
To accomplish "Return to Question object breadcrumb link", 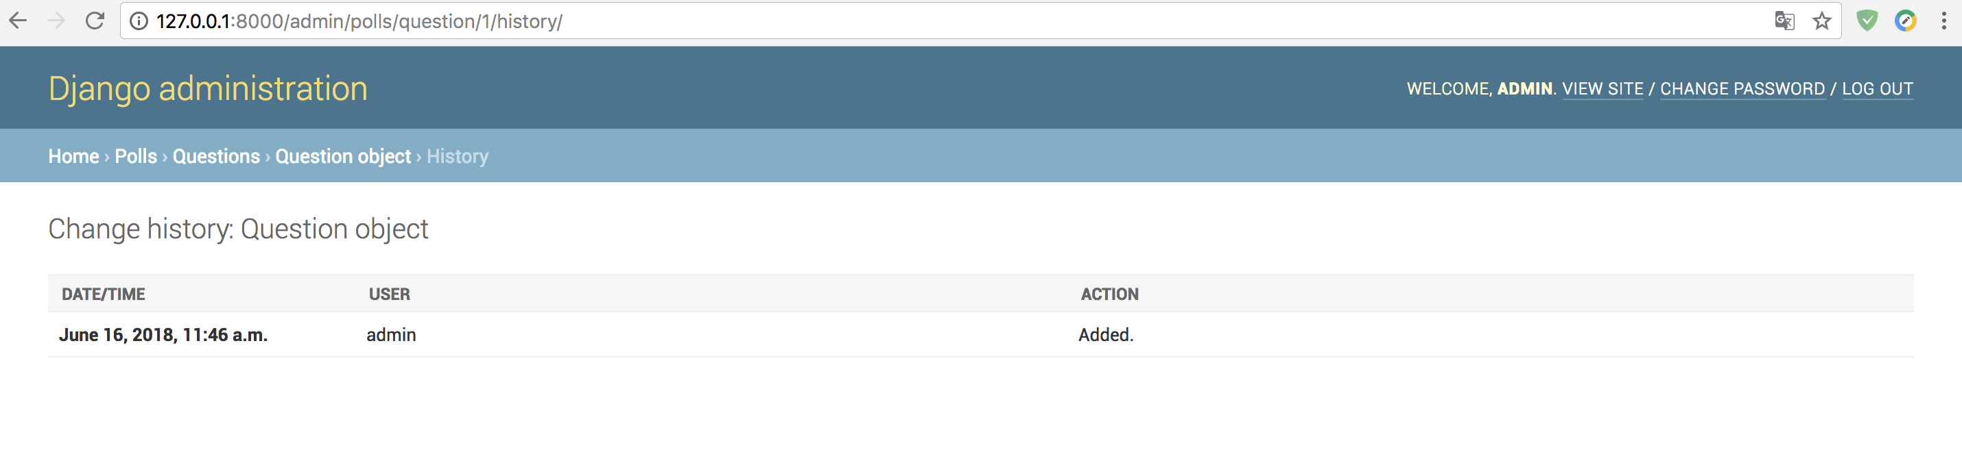I will [x=344, y=156].
